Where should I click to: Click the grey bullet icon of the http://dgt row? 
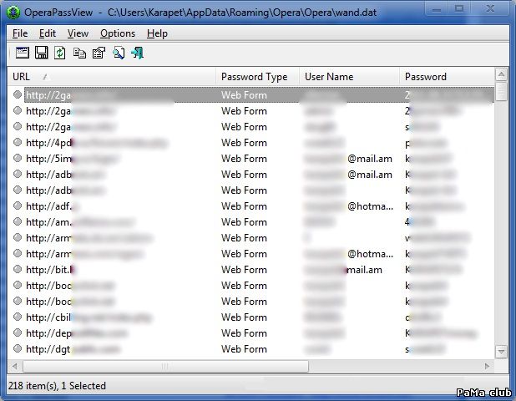[x=18, y=348]
